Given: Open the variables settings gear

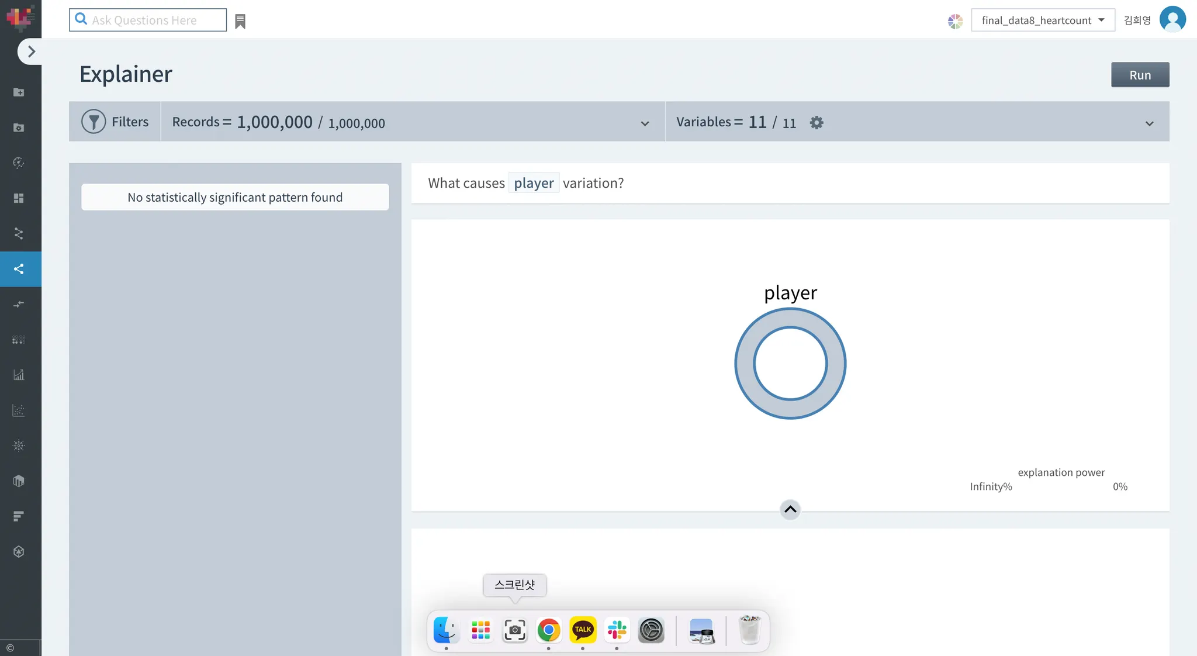Looking at the screenshot, I should click(817, 122).
